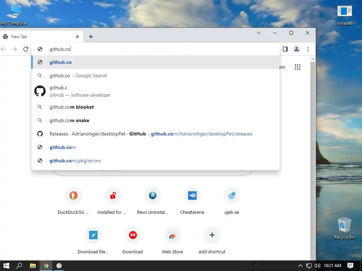Open a new tab with plus button
The width and height of the screenshot is (362, 271).
[x=91, y=37]
